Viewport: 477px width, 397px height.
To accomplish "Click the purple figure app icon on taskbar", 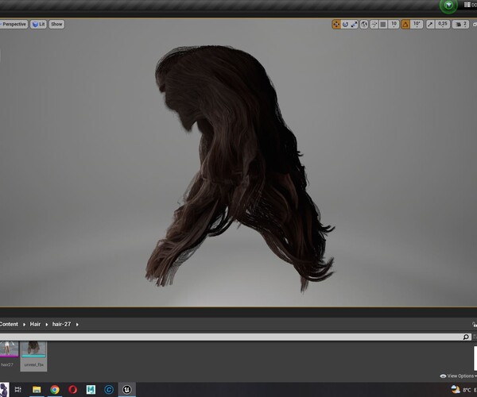I will point(4,389).
